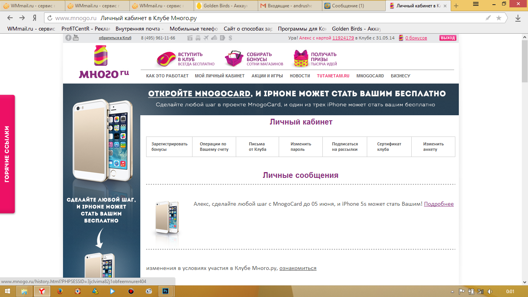Open ProfiTCentR bookmark in bookmarks bar
Screen dimensions: 528x297
[86, 29]
